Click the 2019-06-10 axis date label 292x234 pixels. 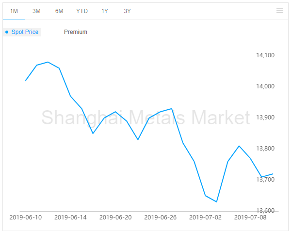click(x=26, y=217)
